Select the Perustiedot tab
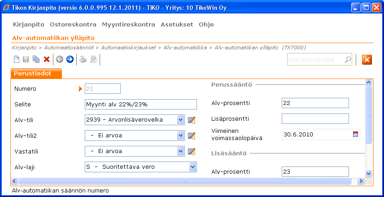The height and width of the screenshot is (197, 384). point(36,74)
